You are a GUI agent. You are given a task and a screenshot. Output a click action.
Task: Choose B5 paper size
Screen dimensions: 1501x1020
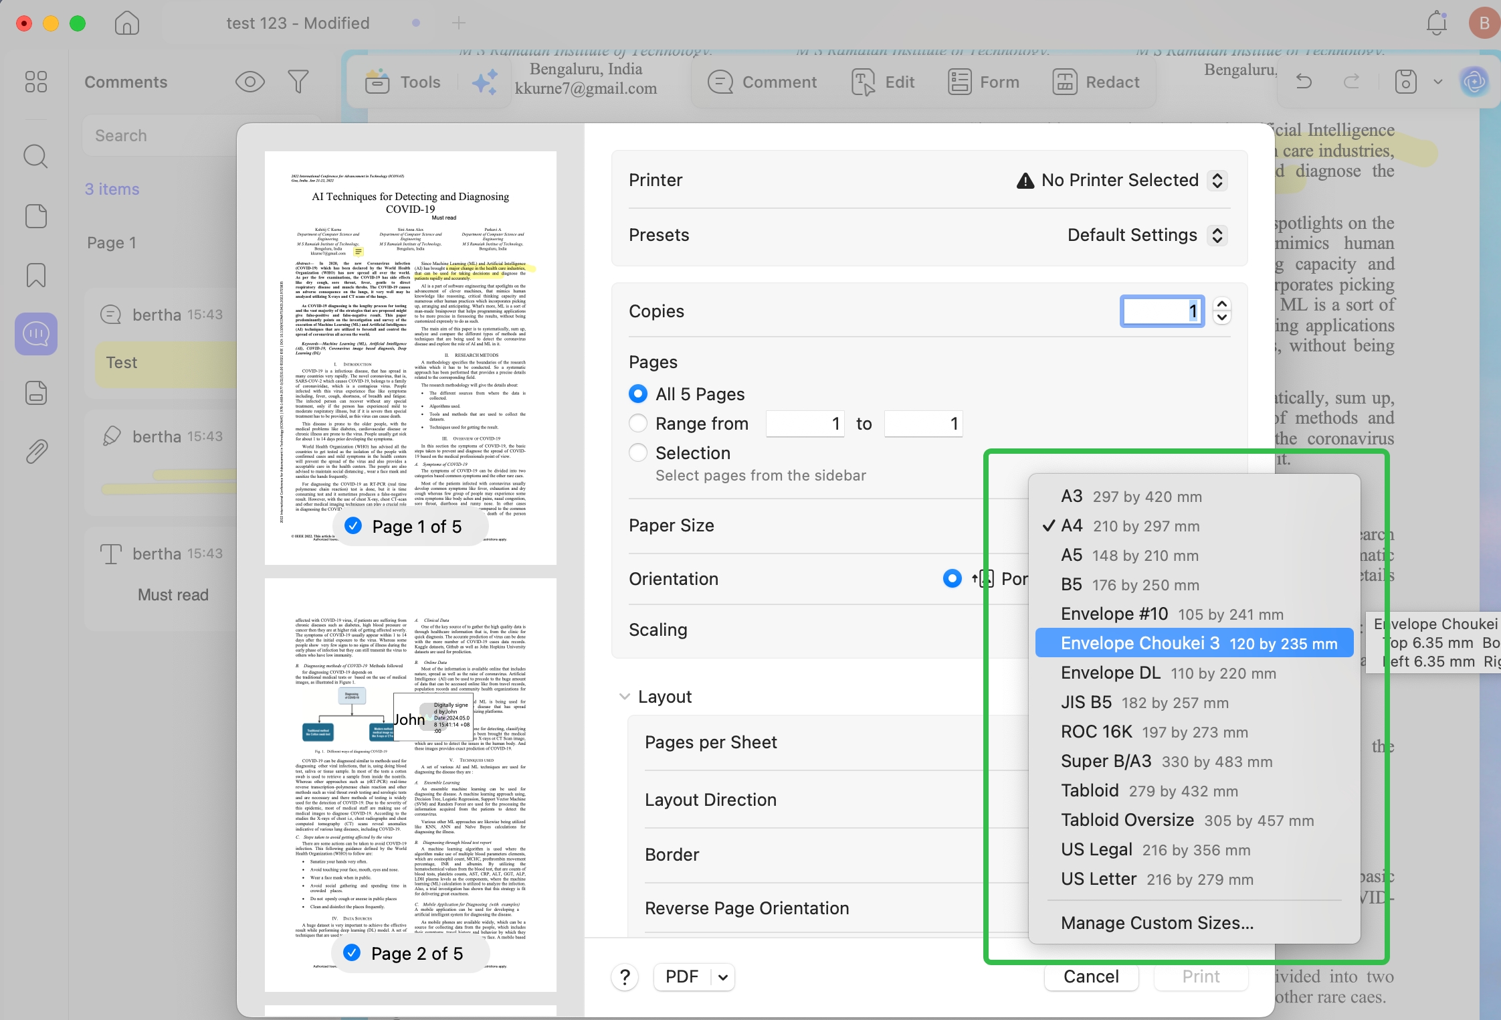click(x=1194, y=585)
